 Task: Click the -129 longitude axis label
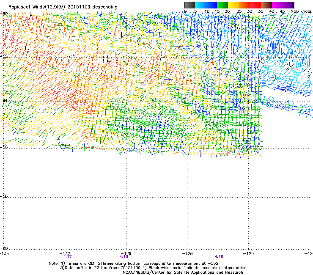pyautogui.click(x=126, y=253)
